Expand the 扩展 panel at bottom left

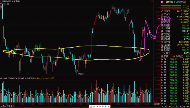(x=3, y=106)
